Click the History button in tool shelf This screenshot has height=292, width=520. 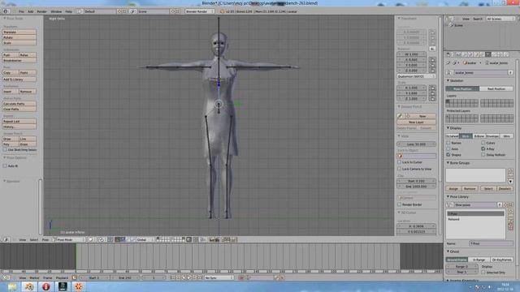[x=19, y=127]
